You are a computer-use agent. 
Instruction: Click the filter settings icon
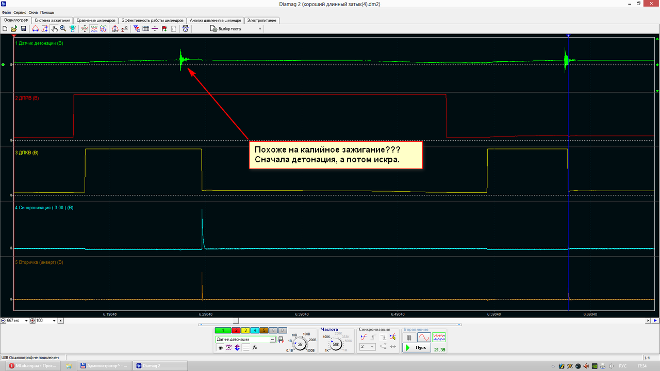point(137,29)
